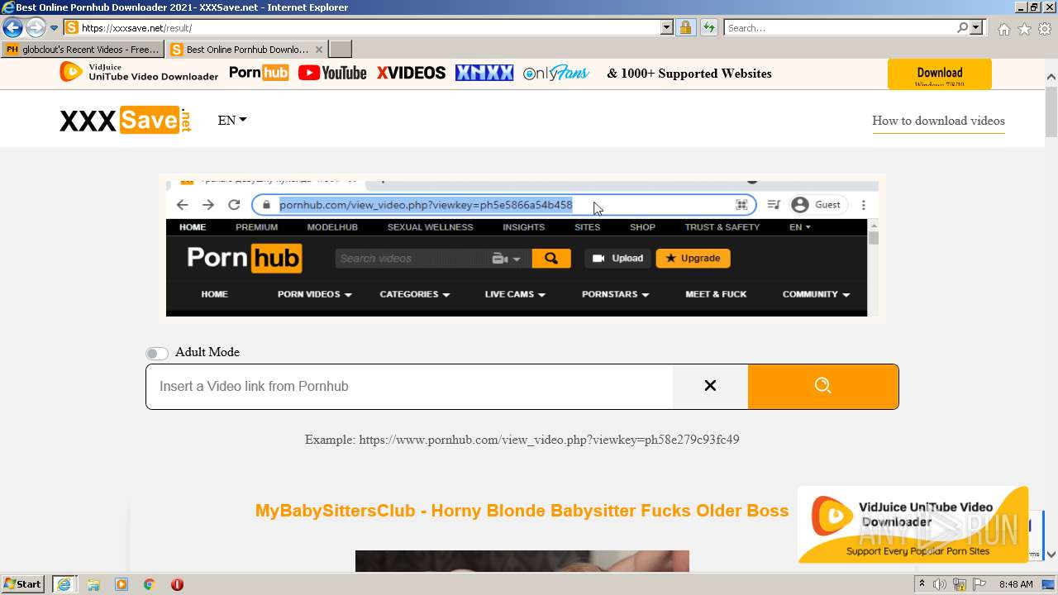The height and width of the screenshot is (595, 1058).
Task: Click the VidJuice UniTube Video Downloader logo
Action: 139,73
